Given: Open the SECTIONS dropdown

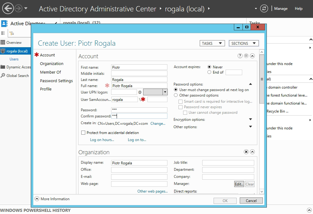Looking at the screenshot, I should [x=243, y=43].
